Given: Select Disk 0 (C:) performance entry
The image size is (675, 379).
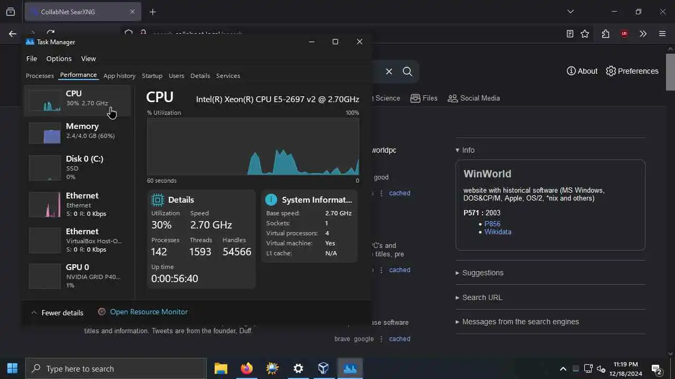Looking at the screenshot, I should point(78,167).
